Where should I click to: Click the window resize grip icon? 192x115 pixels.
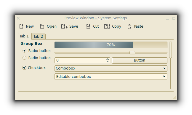(x=174, y=97)
